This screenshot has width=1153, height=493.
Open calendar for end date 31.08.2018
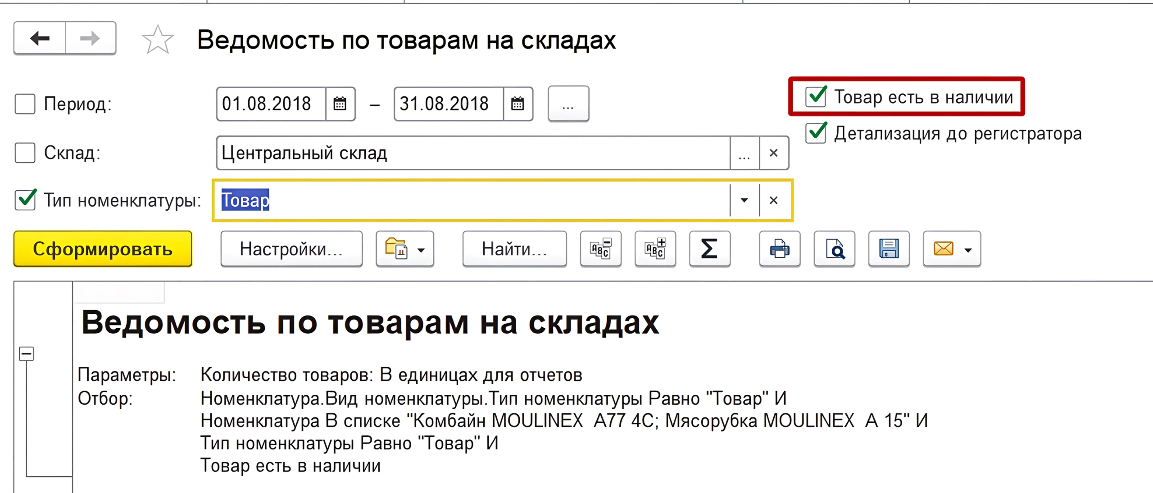coord(517,104)
